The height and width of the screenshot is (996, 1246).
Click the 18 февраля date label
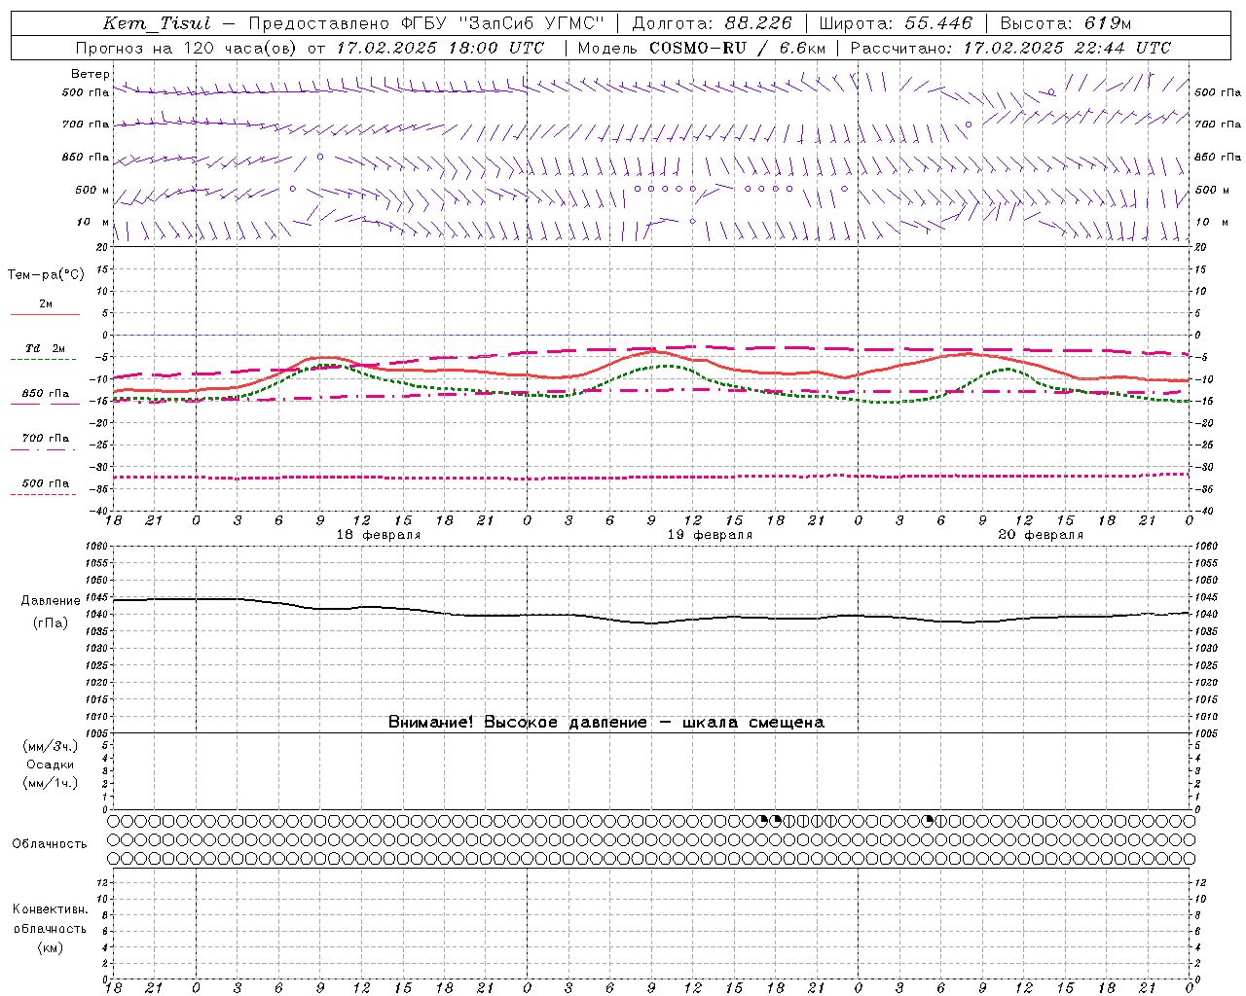coord(379,535)
